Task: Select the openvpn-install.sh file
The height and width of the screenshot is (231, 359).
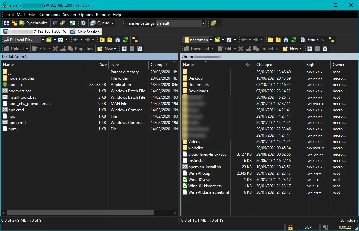Action: [204, 167]
